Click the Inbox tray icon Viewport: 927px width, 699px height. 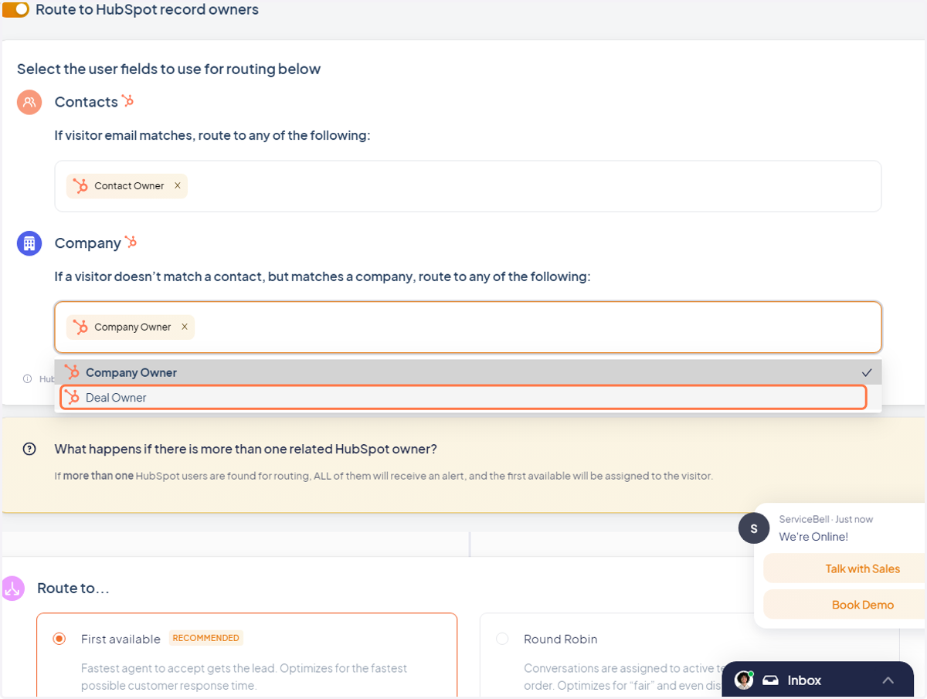[770, 680]
